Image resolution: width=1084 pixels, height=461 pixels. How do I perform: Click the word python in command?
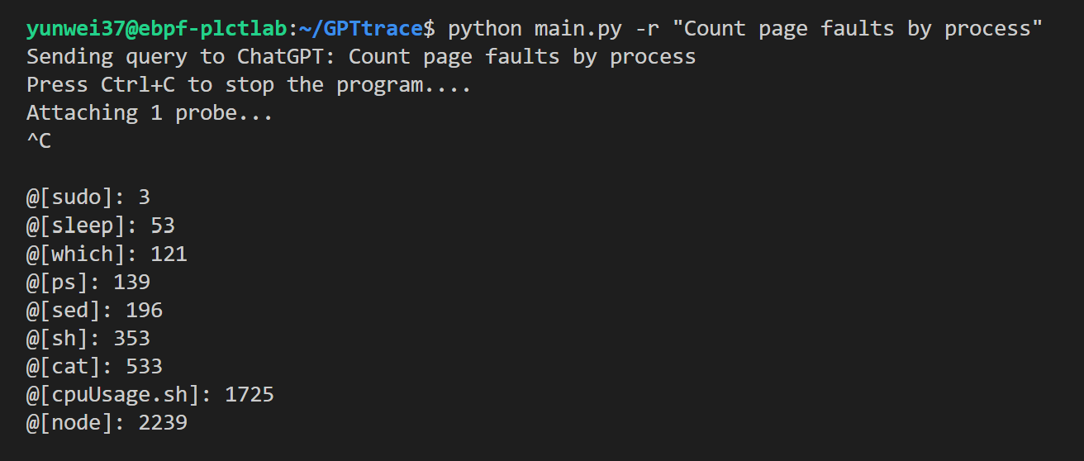485,29
